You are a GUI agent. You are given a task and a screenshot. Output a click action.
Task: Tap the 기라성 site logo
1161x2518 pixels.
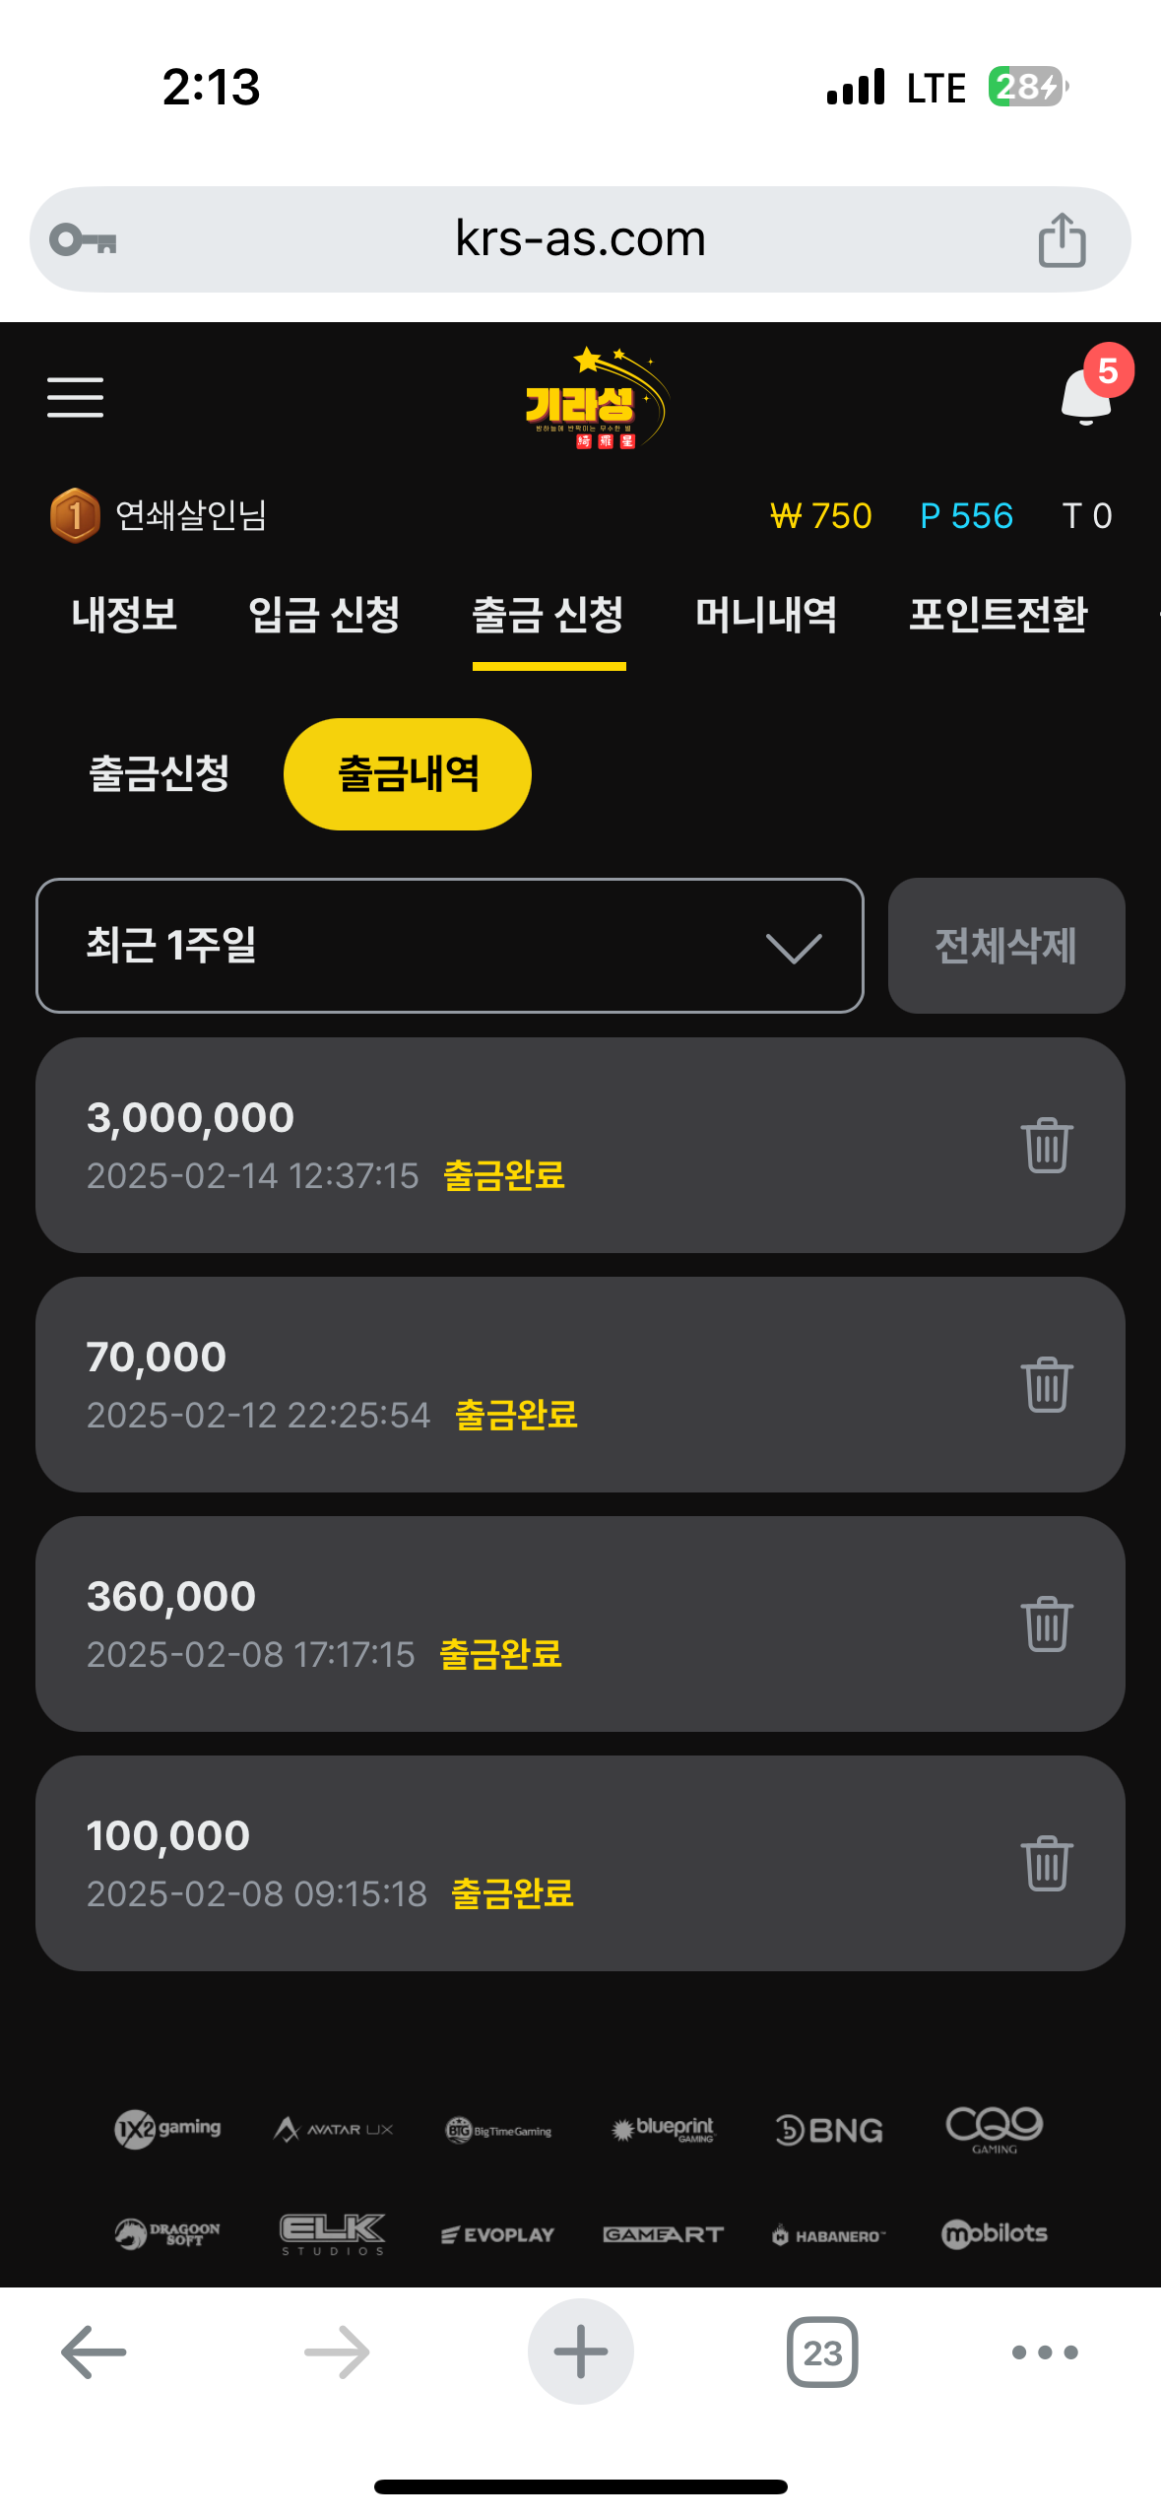click(x=592, y=399)
